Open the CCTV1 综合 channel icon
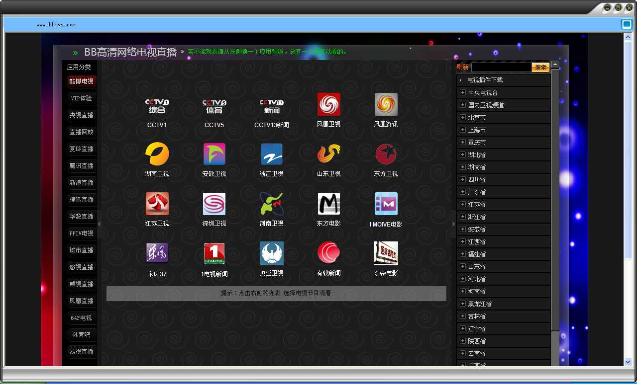637x384 pixels. 157,106
